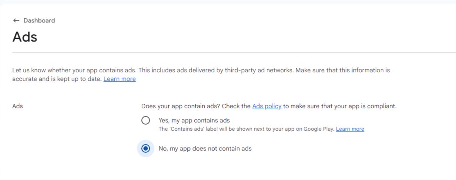The image size is (456, 180).
Task: Go back via the Dashboard link
Action: [39, 20]
